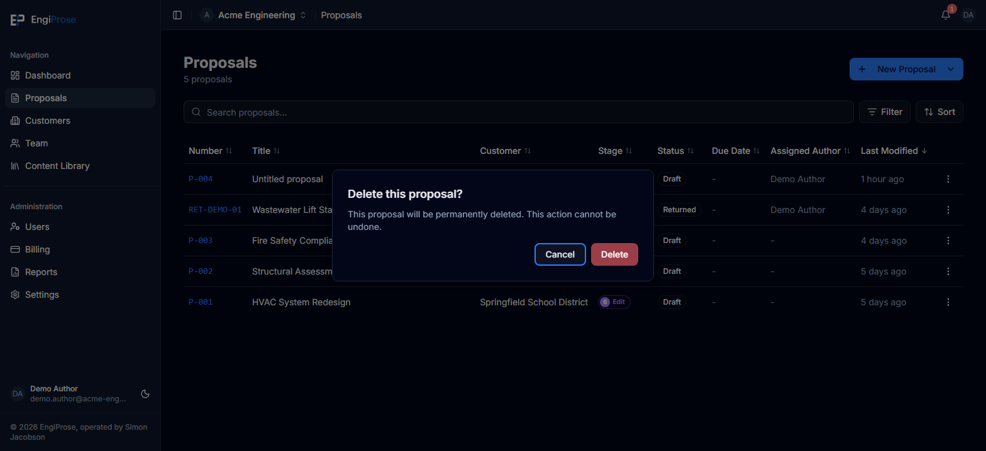986x451 pixels.
Task: Click the Acme Engineering 'A' badge
Action: click(206, 15)
